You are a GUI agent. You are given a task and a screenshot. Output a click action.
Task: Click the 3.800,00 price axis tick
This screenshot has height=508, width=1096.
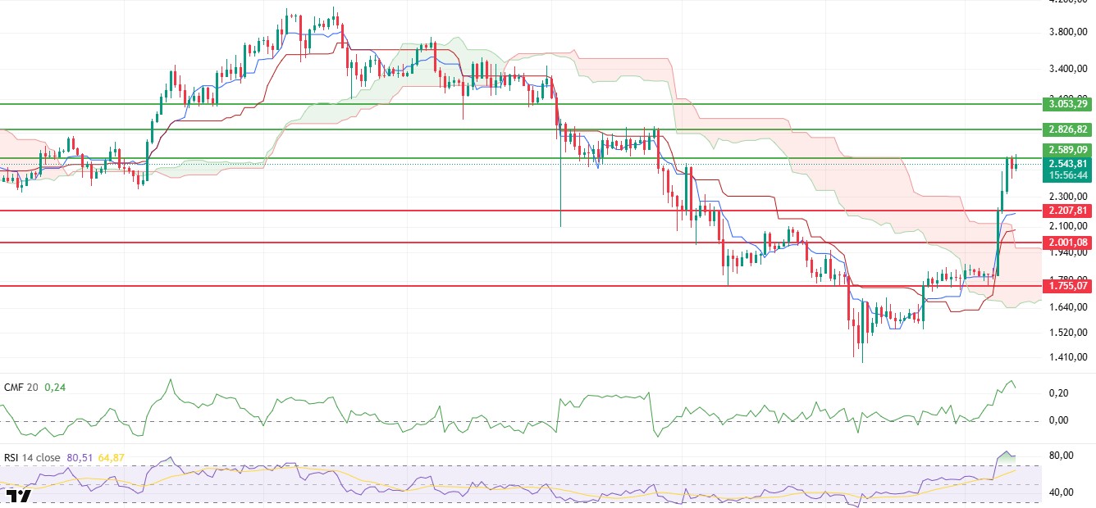click(x=1067, y=33)
